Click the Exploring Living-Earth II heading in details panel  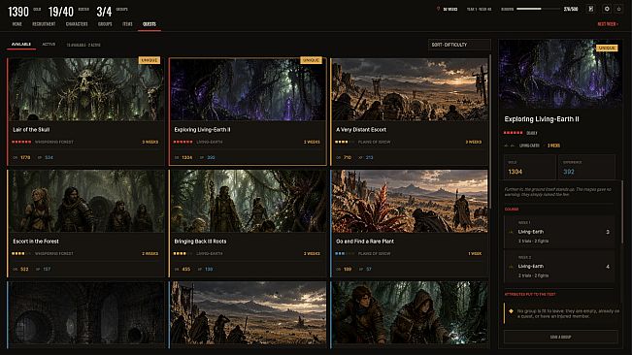(542, 119)
